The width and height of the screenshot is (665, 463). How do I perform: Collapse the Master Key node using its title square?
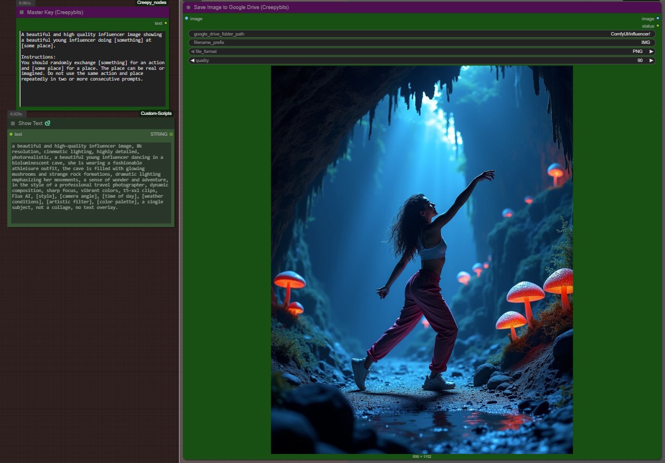[21, 12]
